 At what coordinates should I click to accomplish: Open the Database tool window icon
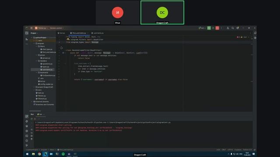coord(255,38)
